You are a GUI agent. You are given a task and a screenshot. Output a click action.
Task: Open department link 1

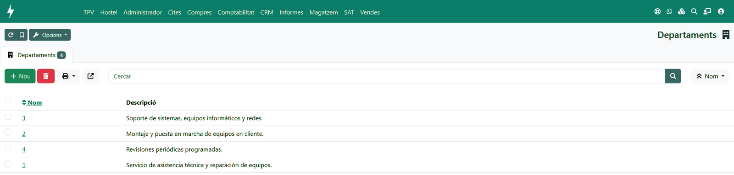click(x=24, y=165)
